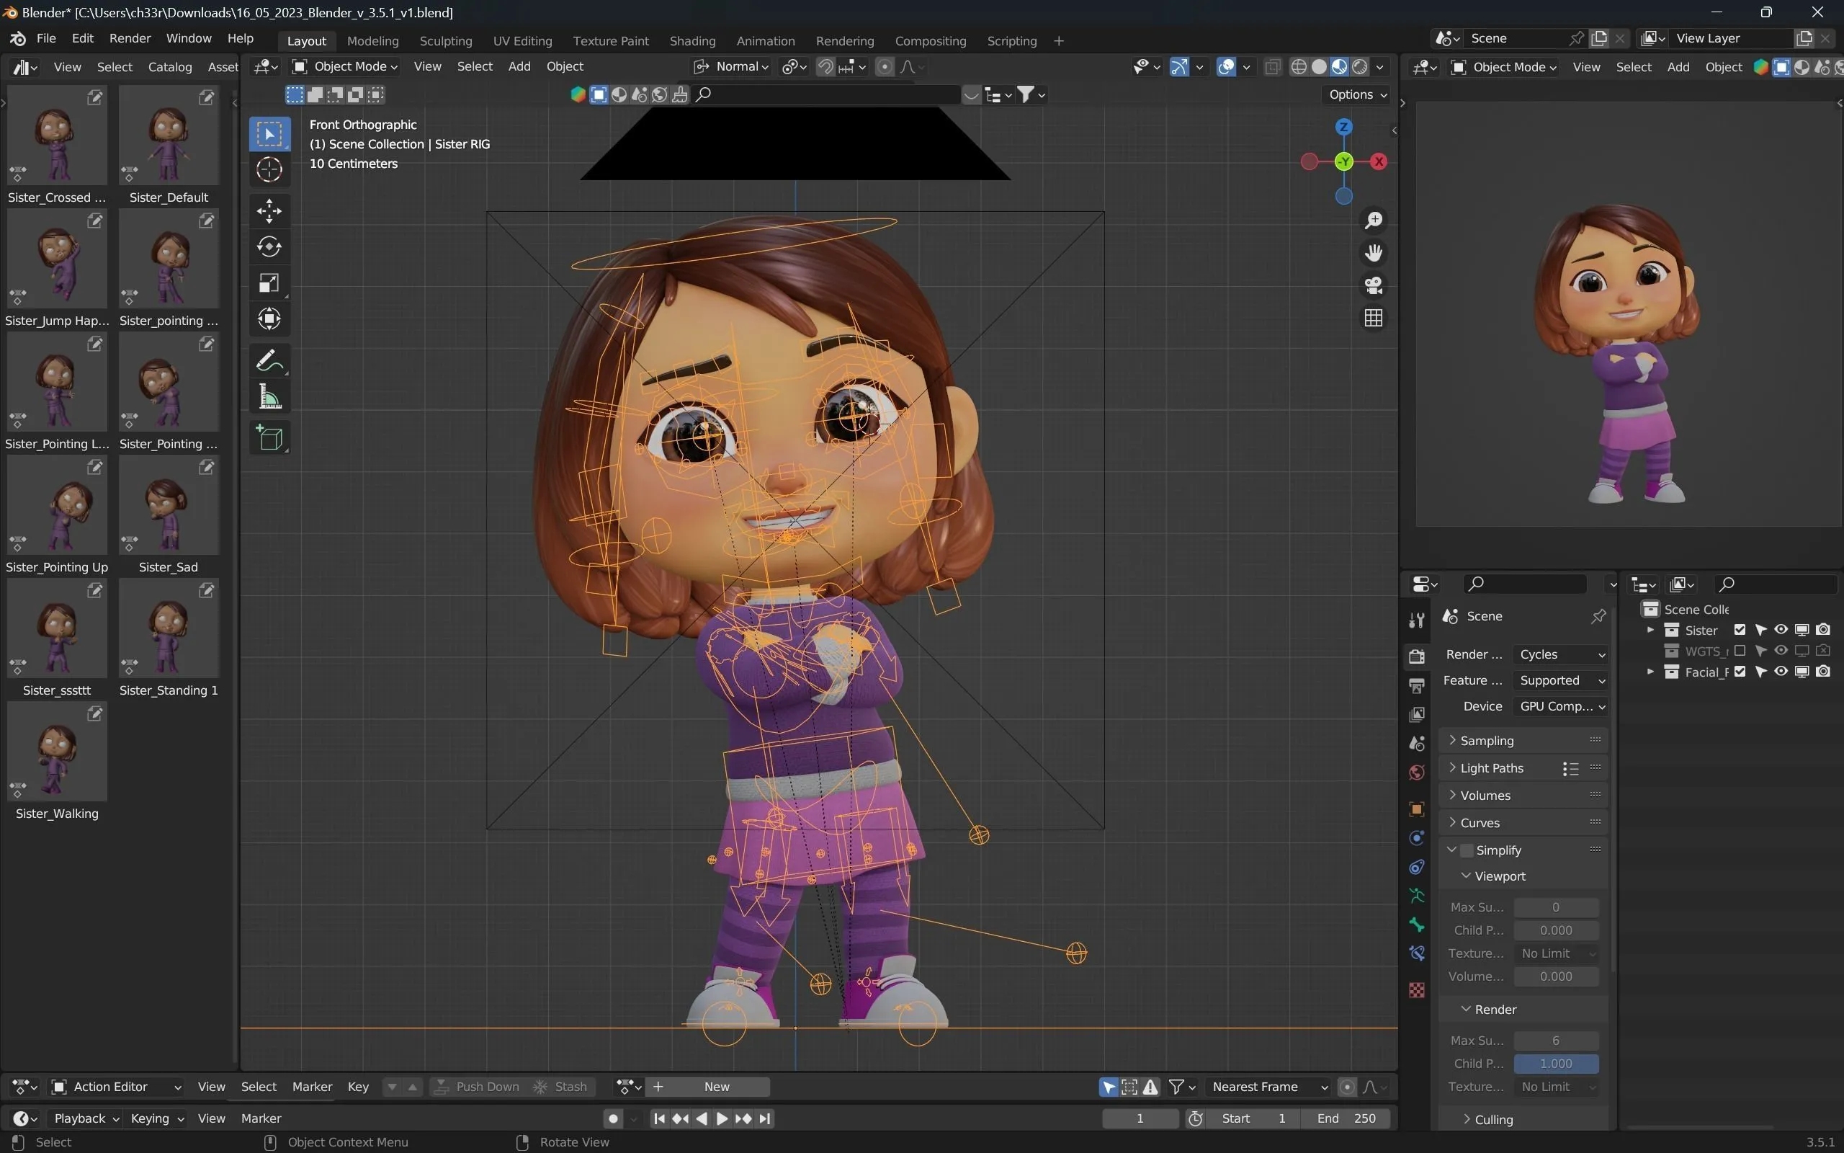Viewport: 1844px width, 1153px height.
Task: Switch to the Shading workspace tab
Action: pos(691,40)
